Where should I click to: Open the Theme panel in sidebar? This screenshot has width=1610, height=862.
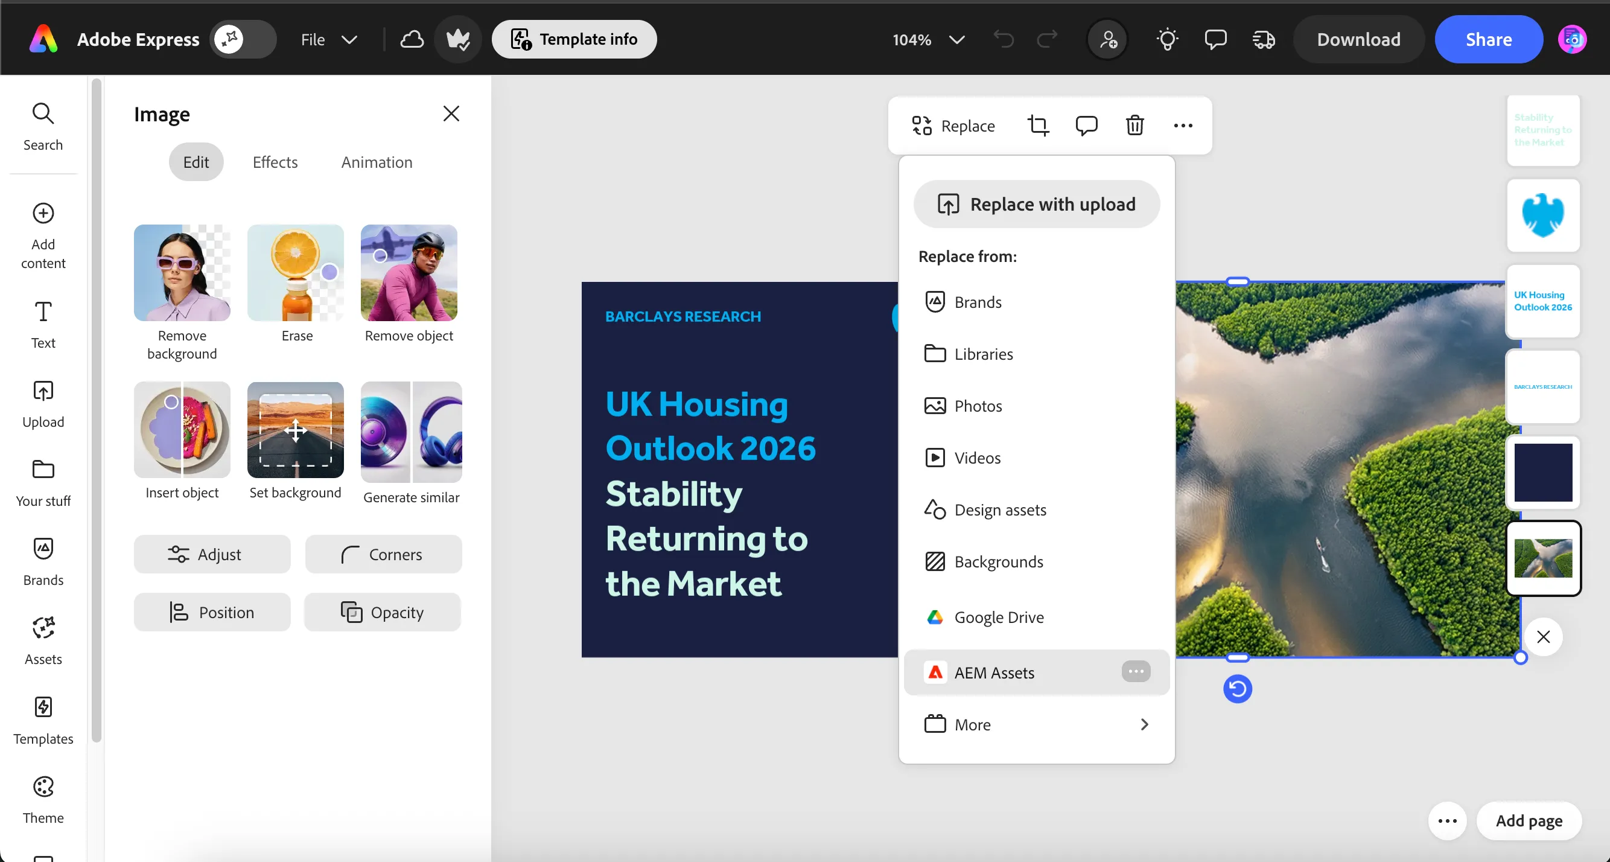[x=43, y=800]
